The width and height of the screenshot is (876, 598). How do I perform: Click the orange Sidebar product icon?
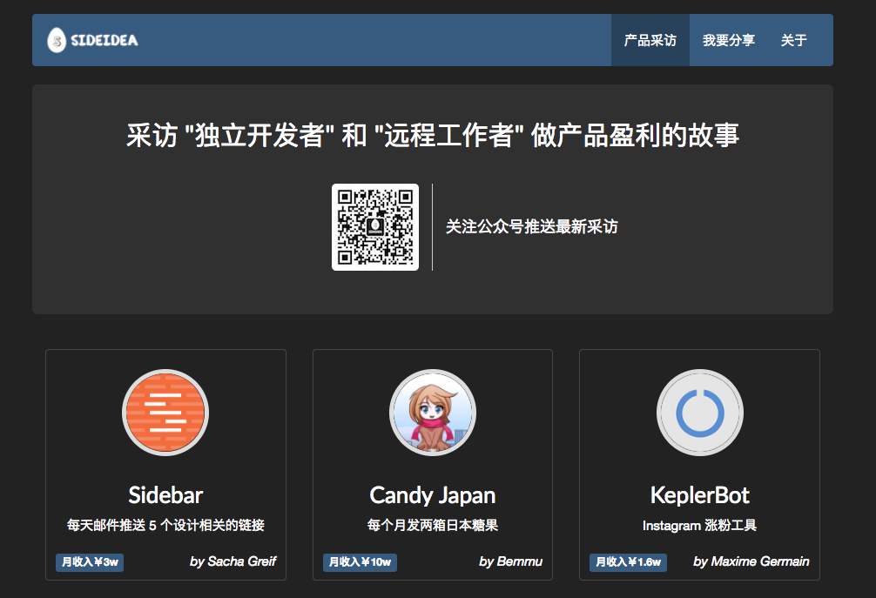point(165,413)
